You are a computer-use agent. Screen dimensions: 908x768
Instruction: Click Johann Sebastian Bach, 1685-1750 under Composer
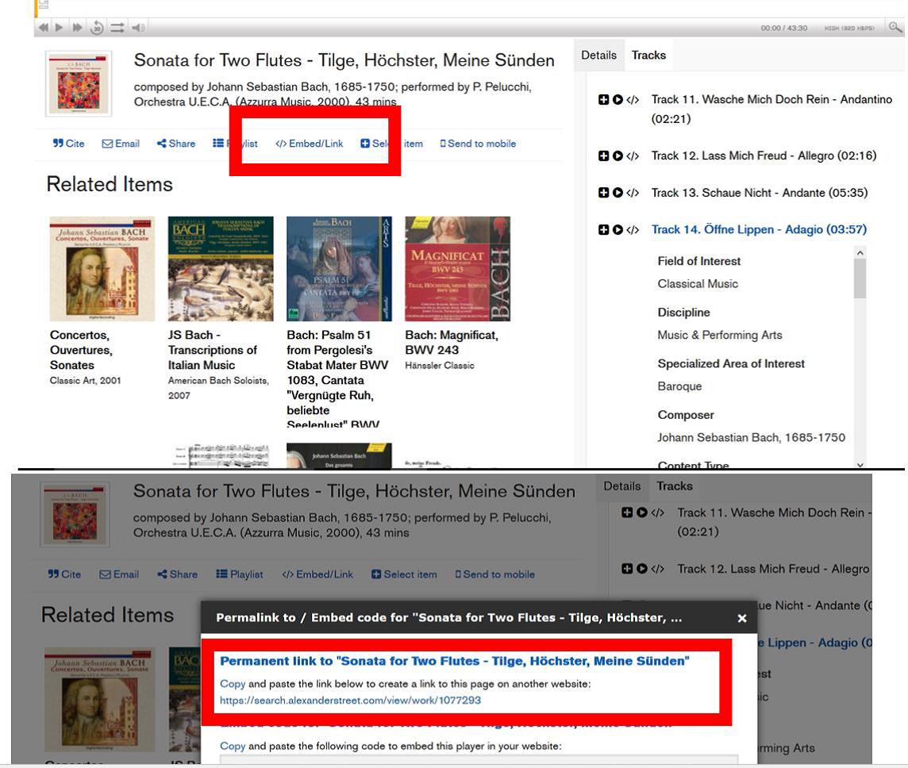click(x=751, y=437)
